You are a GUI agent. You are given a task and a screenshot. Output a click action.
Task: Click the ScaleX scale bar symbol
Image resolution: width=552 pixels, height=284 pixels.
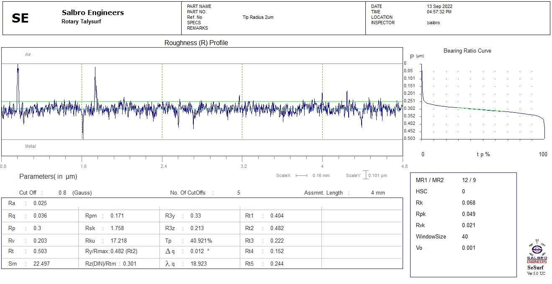click(301, 176)
